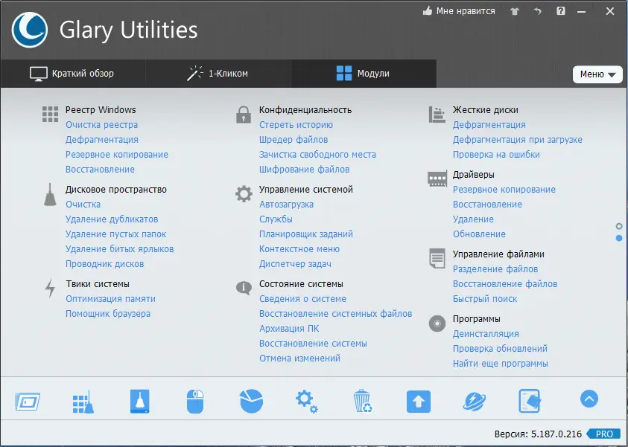
Task: Click the disk space pie chart icon
Action: click(x=250, y=402)
